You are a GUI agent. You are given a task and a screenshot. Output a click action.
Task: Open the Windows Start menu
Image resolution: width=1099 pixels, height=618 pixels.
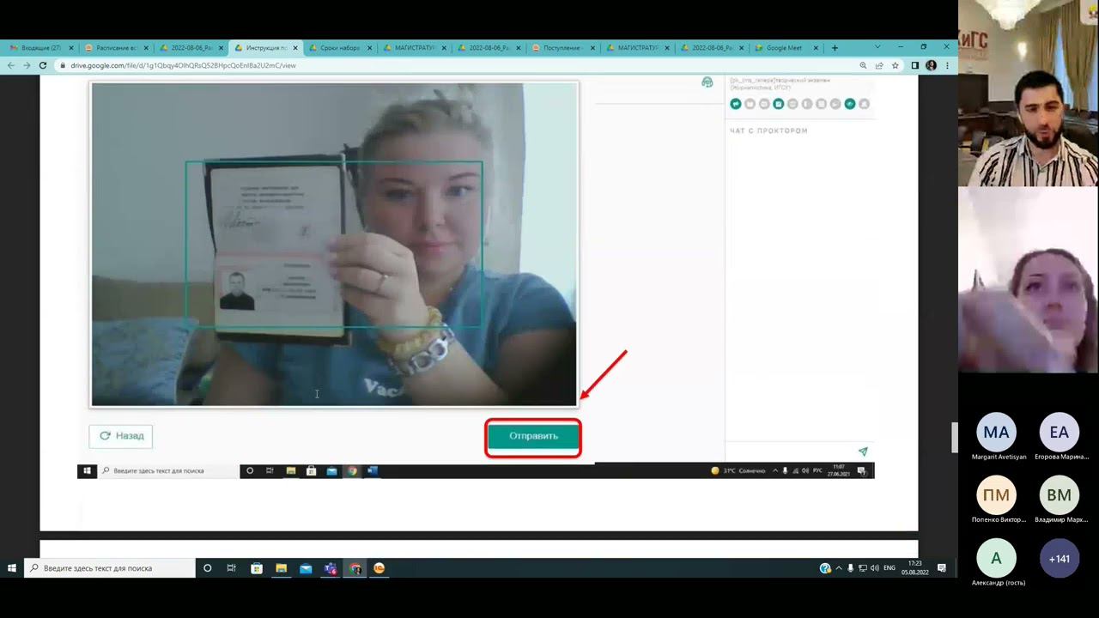click(x=12, y=568)
